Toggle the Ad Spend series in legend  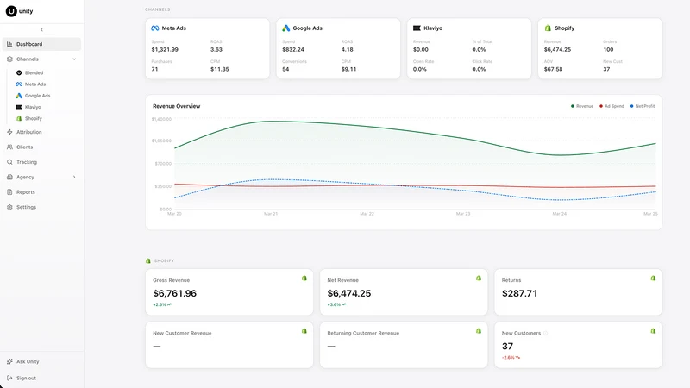(612, 106)
